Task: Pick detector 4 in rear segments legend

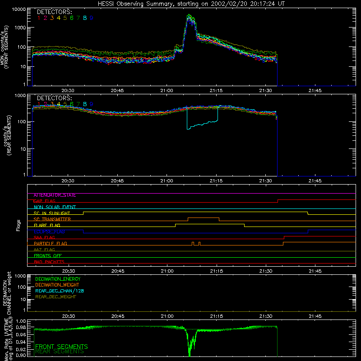Action: pyautogui.click(x=59, y=104)
